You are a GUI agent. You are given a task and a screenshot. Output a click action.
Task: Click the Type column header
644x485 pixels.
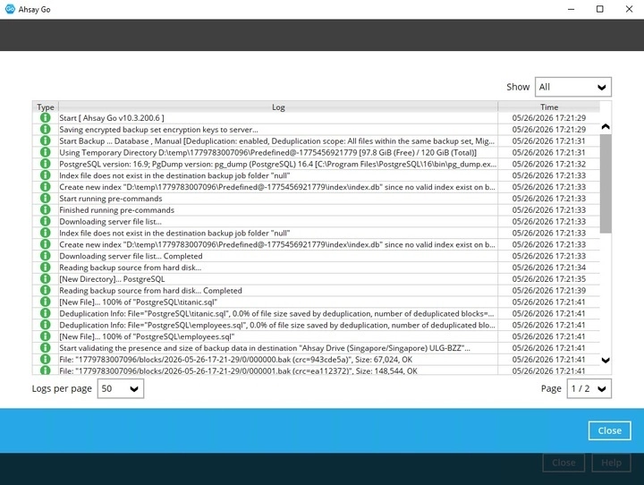tap(46, 106)
